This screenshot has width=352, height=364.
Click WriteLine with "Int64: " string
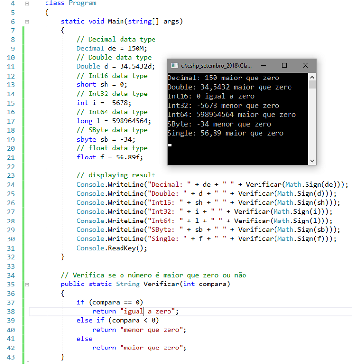point(204,221)
